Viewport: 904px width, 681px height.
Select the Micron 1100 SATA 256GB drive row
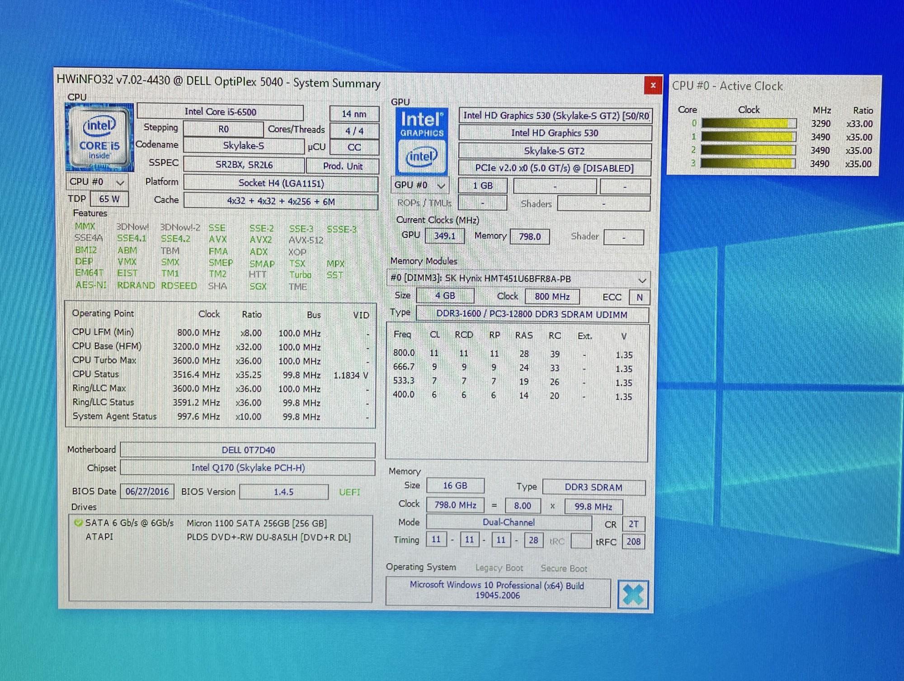(220, 523)
